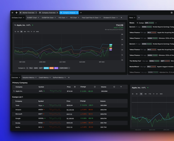The image size is (174, 141).
Task: Click the search icon in Apple Inc. table row
Action: 14,91
